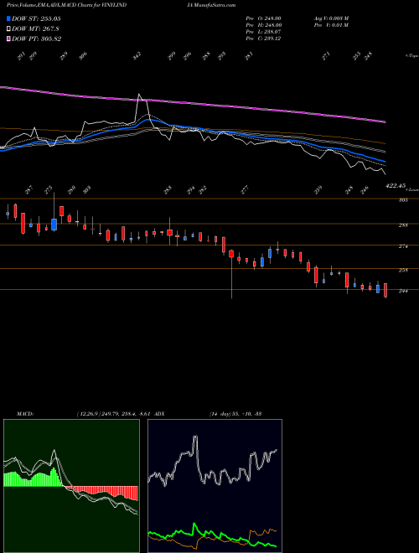The image size is (419, 553).
Task: Click the ADX (14 day) values text
Action: coord(235,413)
